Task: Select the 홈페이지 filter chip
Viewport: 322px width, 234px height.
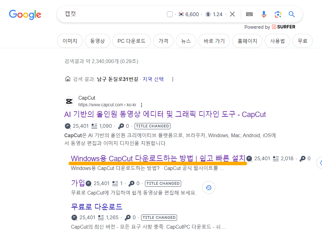Action: tap(247, 41)
